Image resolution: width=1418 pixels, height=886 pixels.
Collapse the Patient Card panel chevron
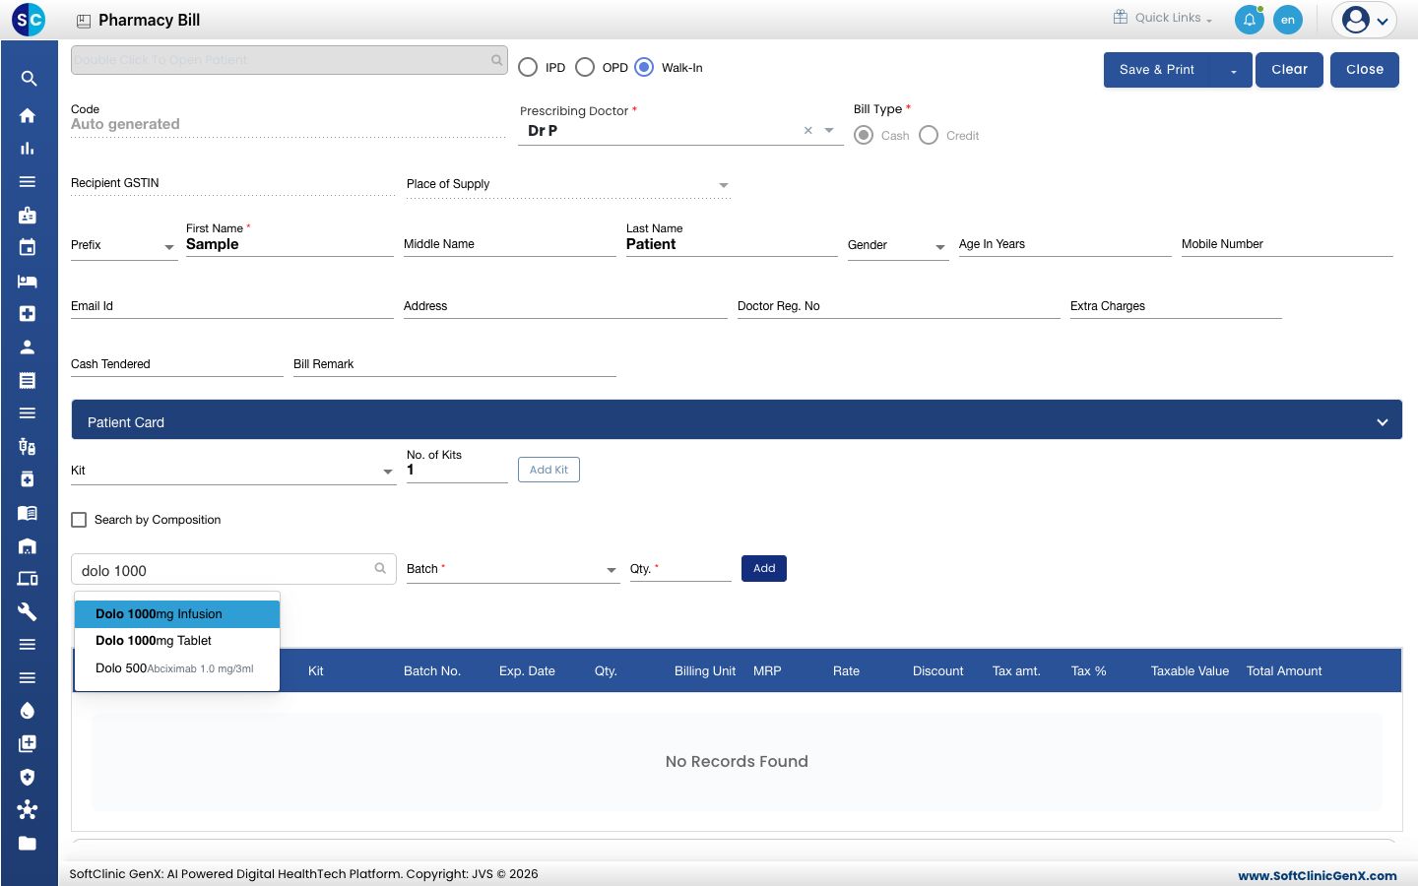(1383, 422)
